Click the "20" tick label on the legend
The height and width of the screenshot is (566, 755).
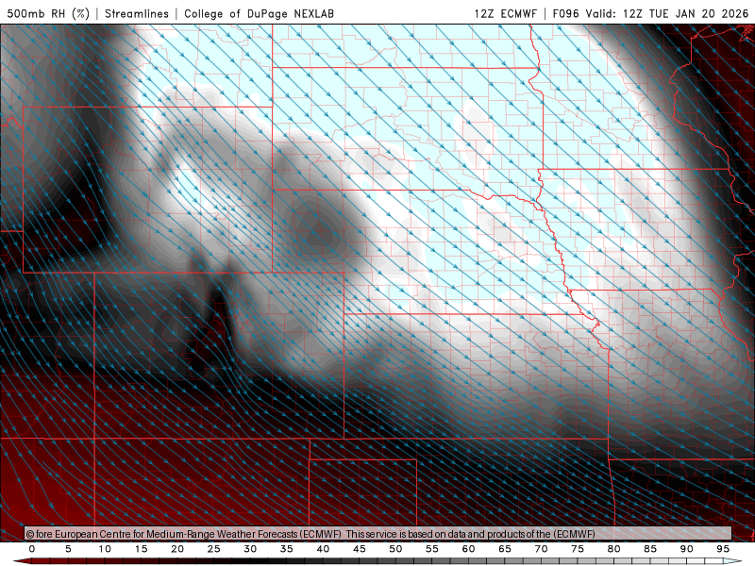177,549
